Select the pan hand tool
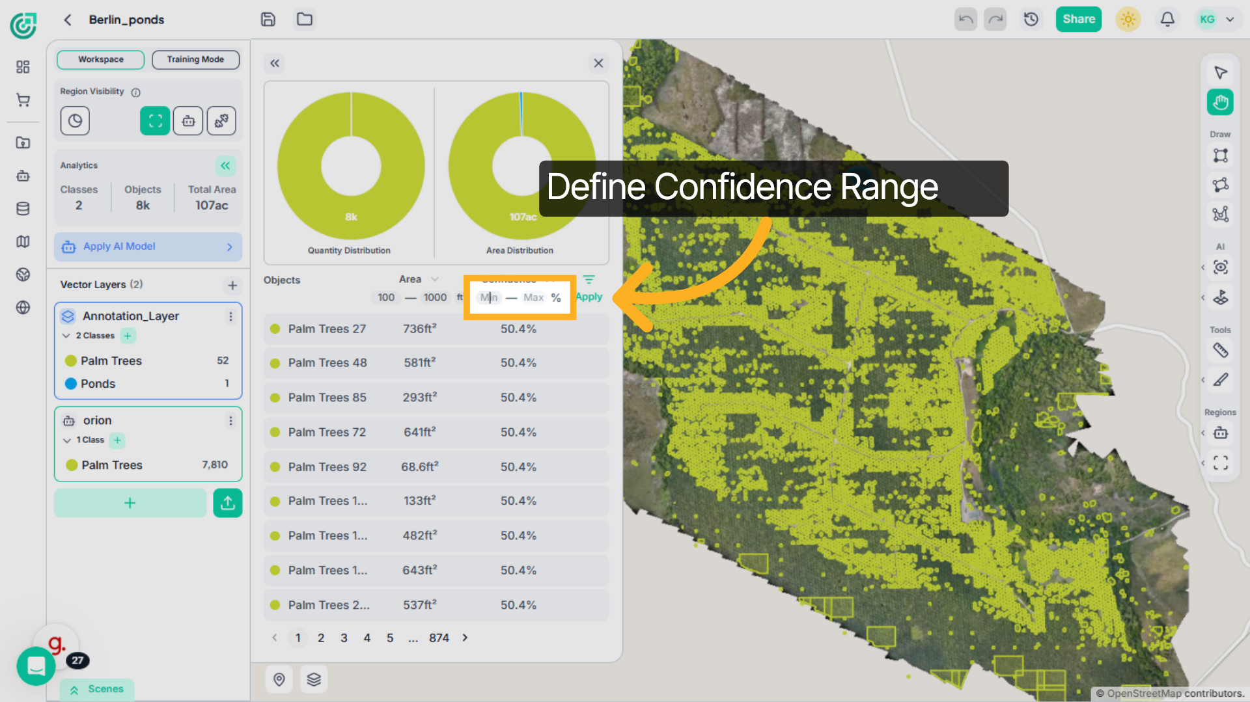 pos(1220,103)
